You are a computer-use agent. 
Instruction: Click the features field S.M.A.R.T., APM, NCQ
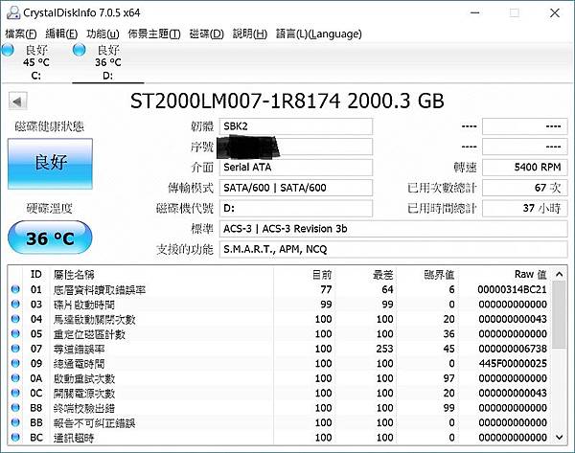click(393, 250)
